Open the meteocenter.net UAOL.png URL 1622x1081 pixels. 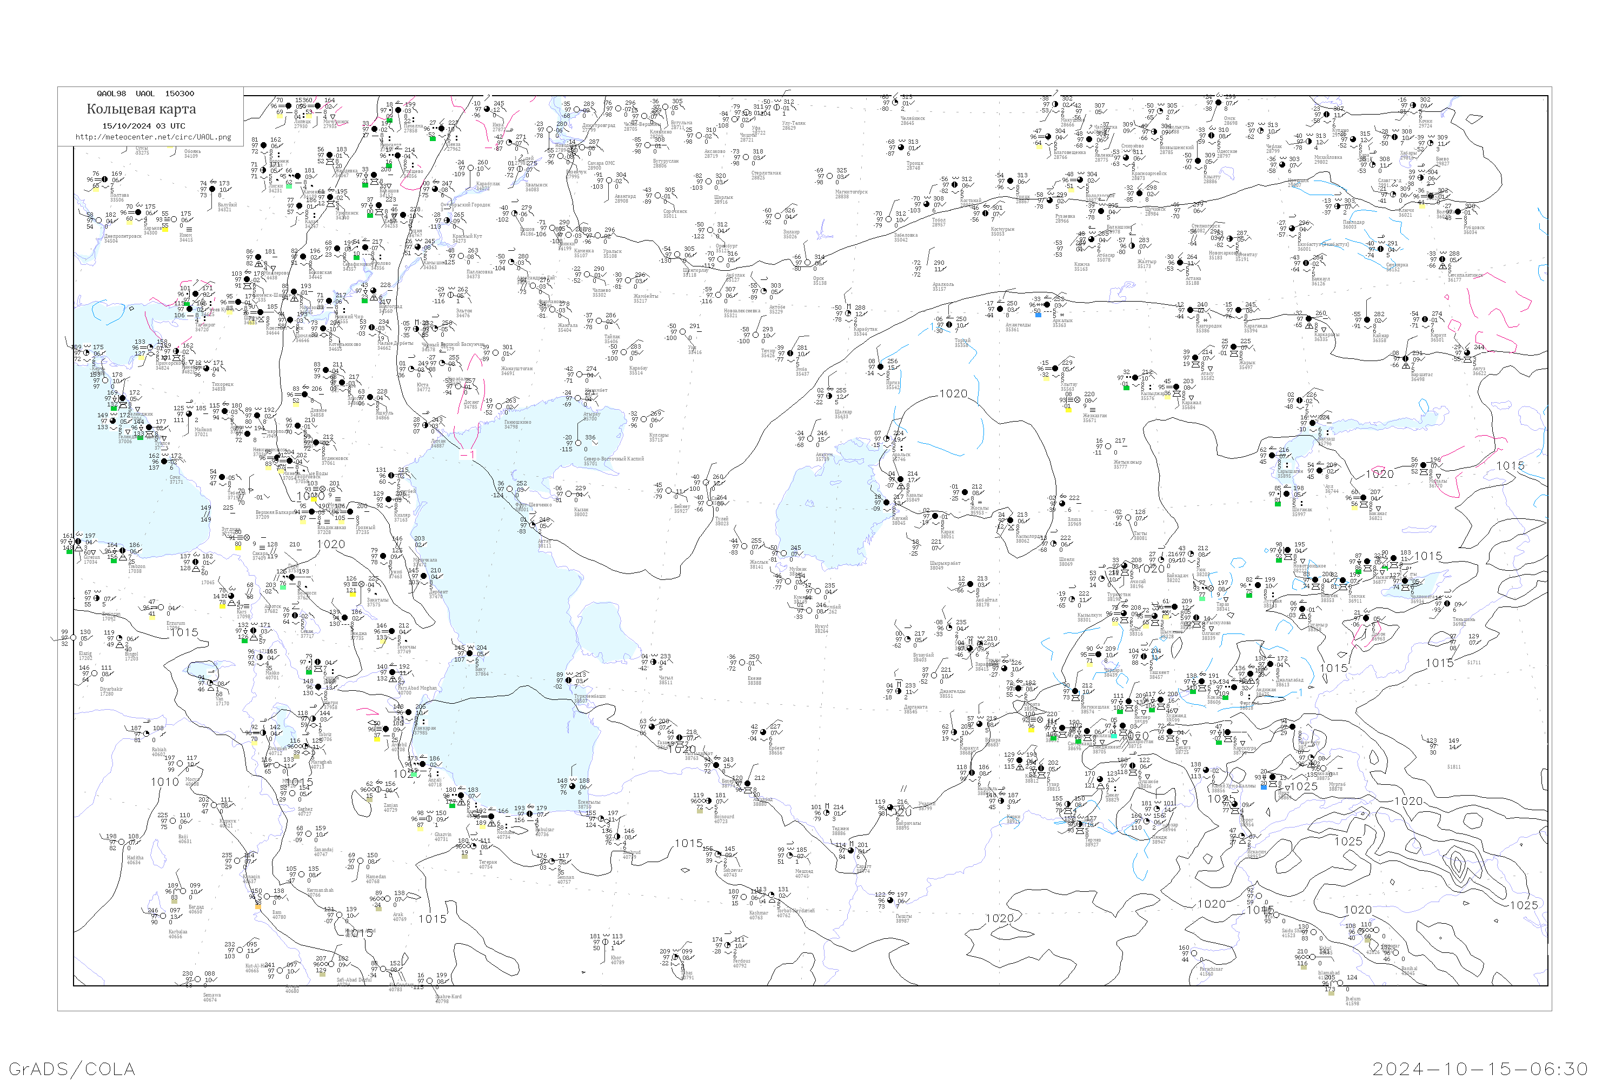153,137
